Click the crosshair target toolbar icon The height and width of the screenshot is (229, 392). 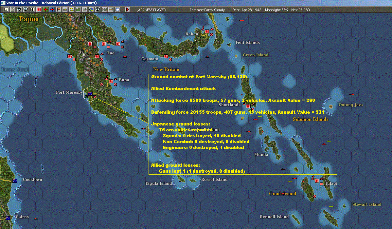tap(98, 10)
